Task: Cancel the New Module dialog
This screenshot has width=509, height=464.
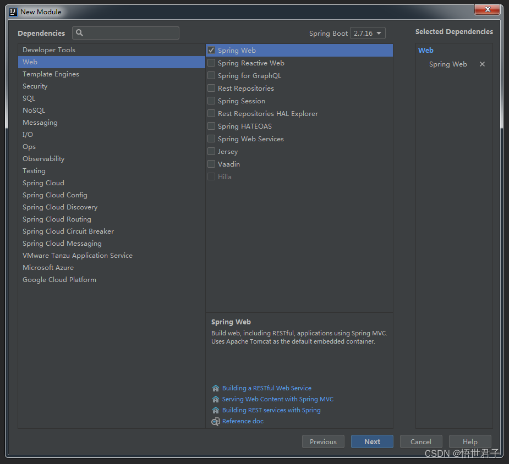Action: click(x=421, y=441)
